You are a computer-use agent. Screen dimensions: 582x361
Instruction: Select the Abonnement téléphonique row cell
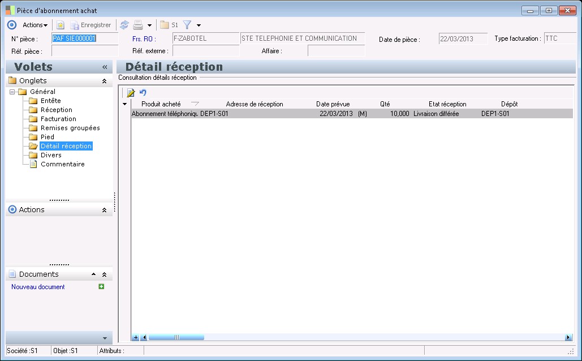coord(165,114)
